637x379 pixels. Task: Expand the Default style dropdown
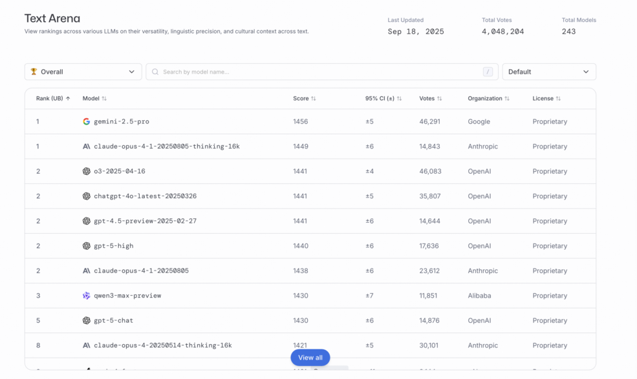(x=548, y=72)
